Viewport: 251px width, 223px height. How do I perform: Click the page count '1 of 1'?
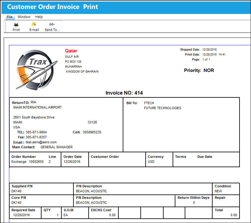pos(206,60)
